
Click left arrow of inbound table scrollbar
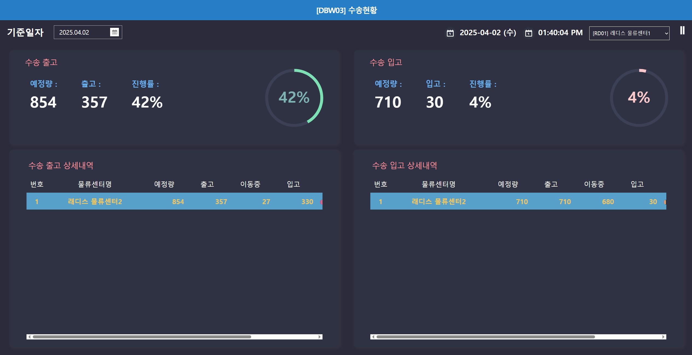[373, 337]
